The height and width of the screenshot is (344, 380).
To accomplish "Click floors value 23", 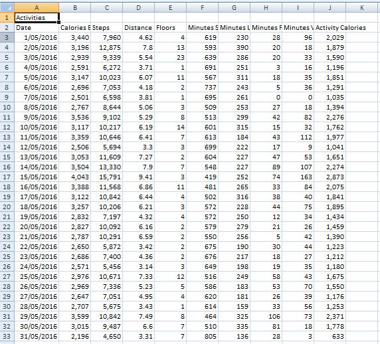I will click(x=170, y=57).
